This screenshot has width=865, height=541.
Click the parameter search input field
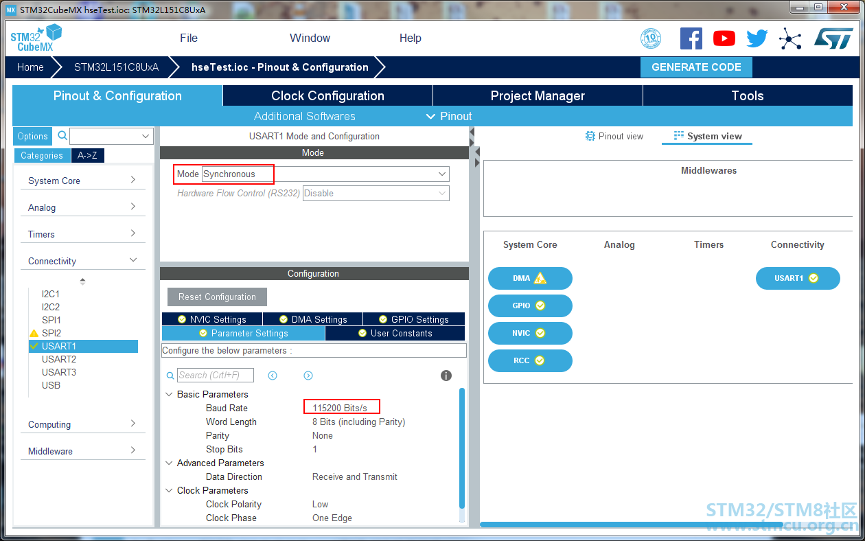(x=216, y=375)
